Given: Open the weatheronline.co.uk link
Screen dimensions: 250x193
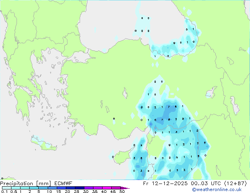Looking at the screenshot, I should click(217, 189).
